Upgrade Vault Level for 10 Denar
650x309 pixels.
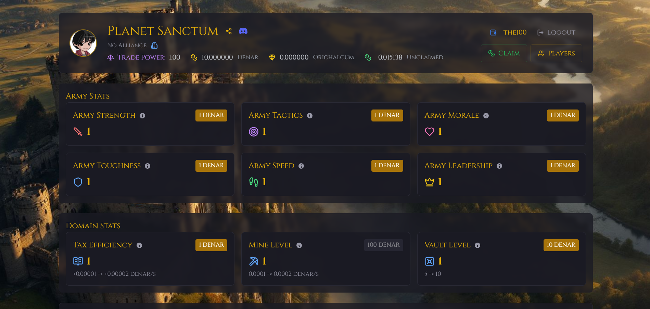click(561, 245)
